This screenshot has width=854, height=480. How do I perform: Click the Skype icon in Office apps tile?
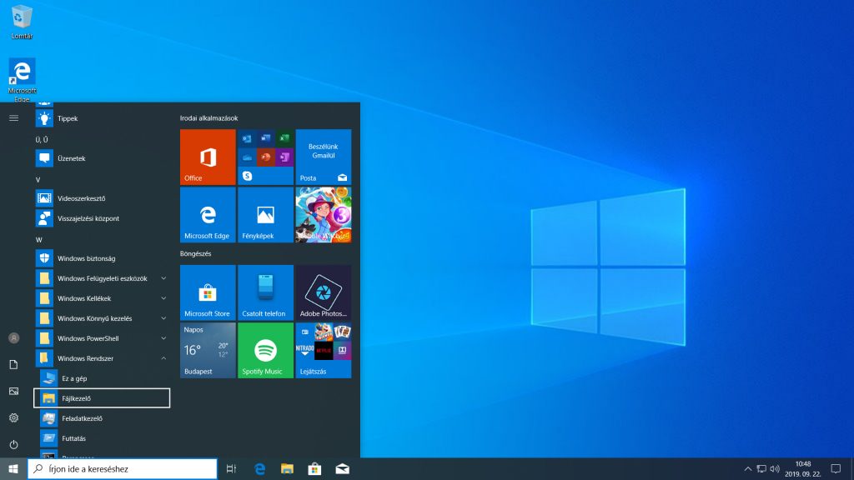[247, 176]
